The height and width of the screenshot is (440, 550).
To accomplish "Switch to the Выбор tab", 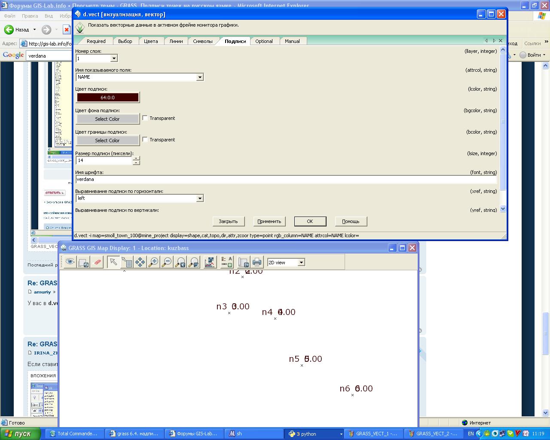I will click(125, 41).
